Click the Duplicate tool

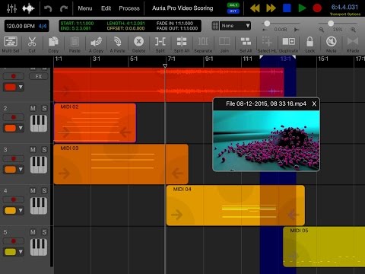point(288,44)
